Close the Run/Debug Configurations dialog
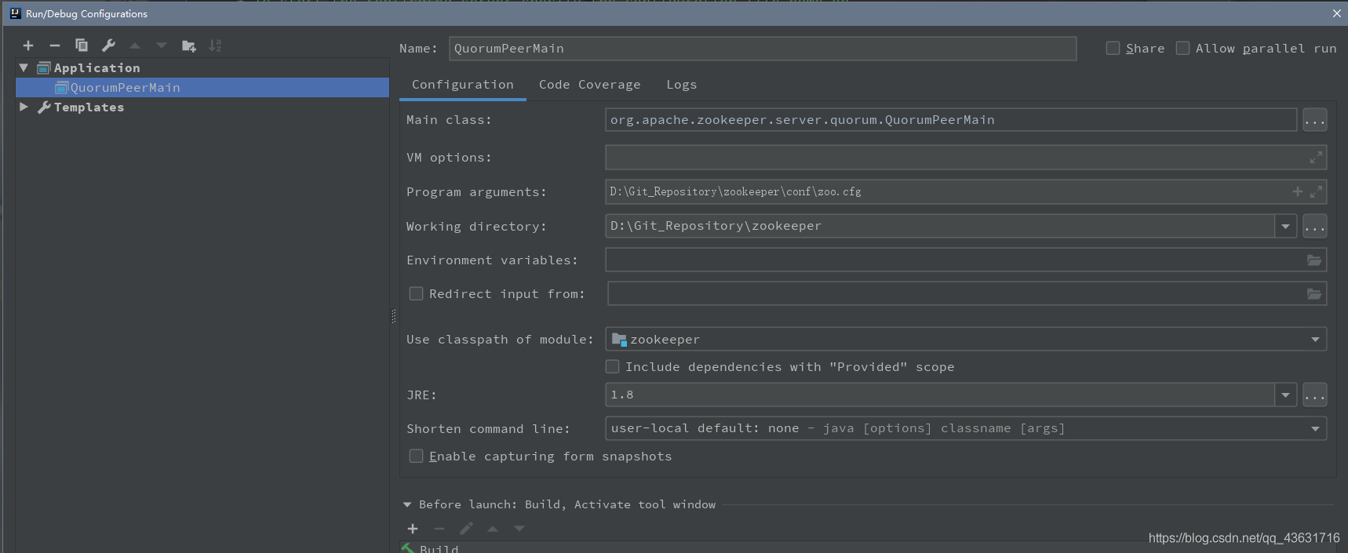1348x553 pixels. [x=1336, y=13]
